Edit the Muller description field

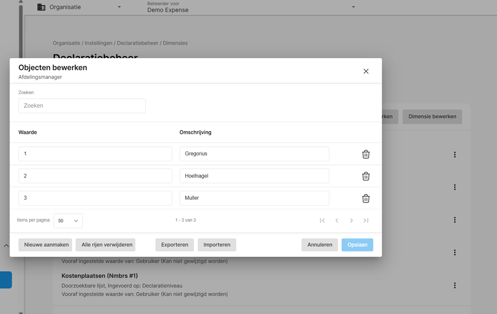point(254,198)
